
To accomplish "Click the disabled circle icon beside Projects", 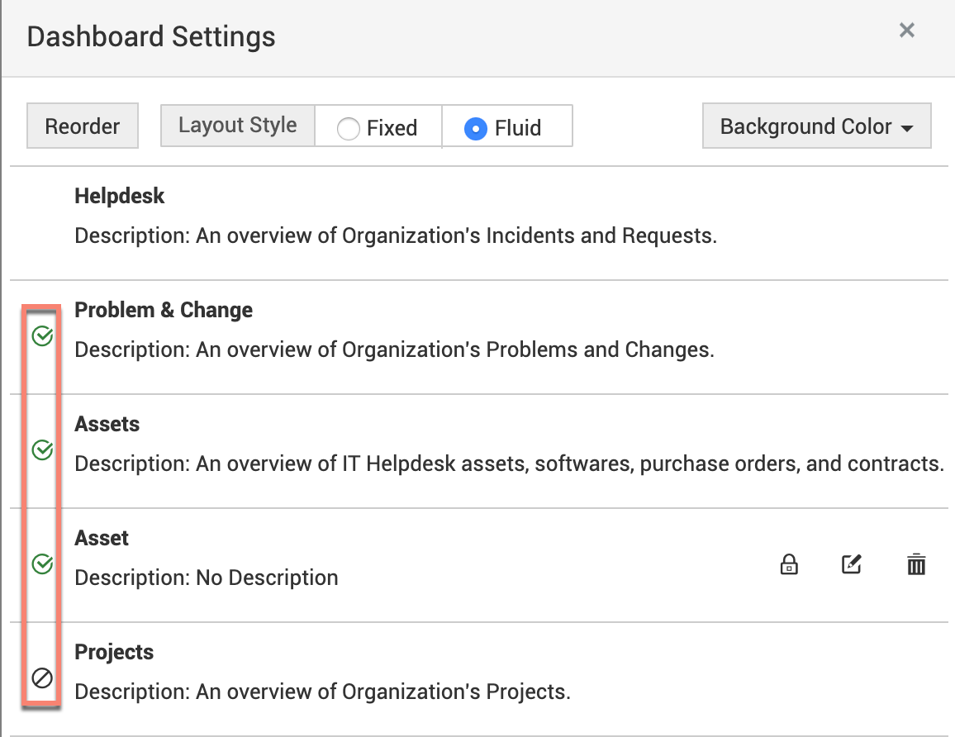I will (42, 678).
